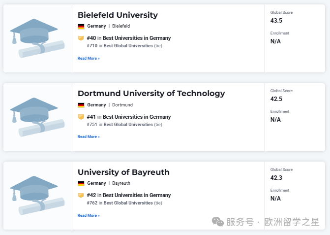Click the WeChat logo icon in watermark
Viewport: 330px width, 235px height.
click(217, 222)
